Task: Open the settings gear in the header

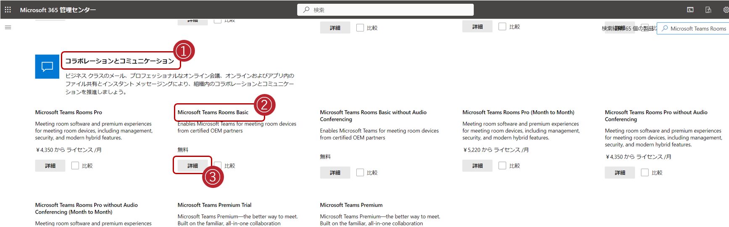Action: pos(726,10)
